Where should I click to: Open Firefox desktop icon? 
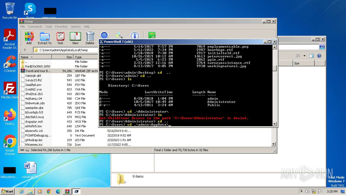[x=10, y=117]
